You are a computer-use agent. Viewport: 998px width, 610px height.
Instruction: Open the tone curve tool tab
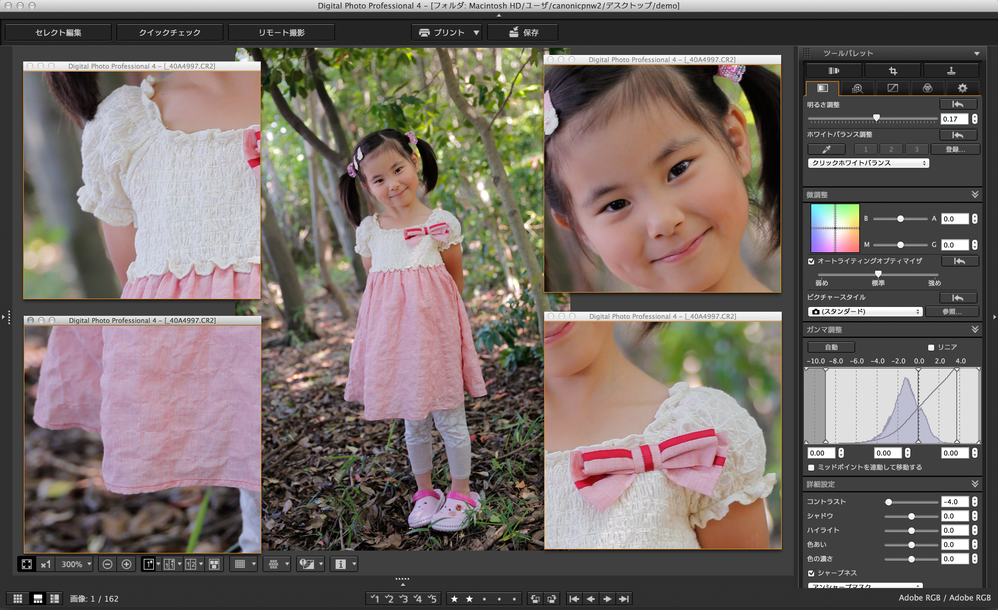coord(892,88)
